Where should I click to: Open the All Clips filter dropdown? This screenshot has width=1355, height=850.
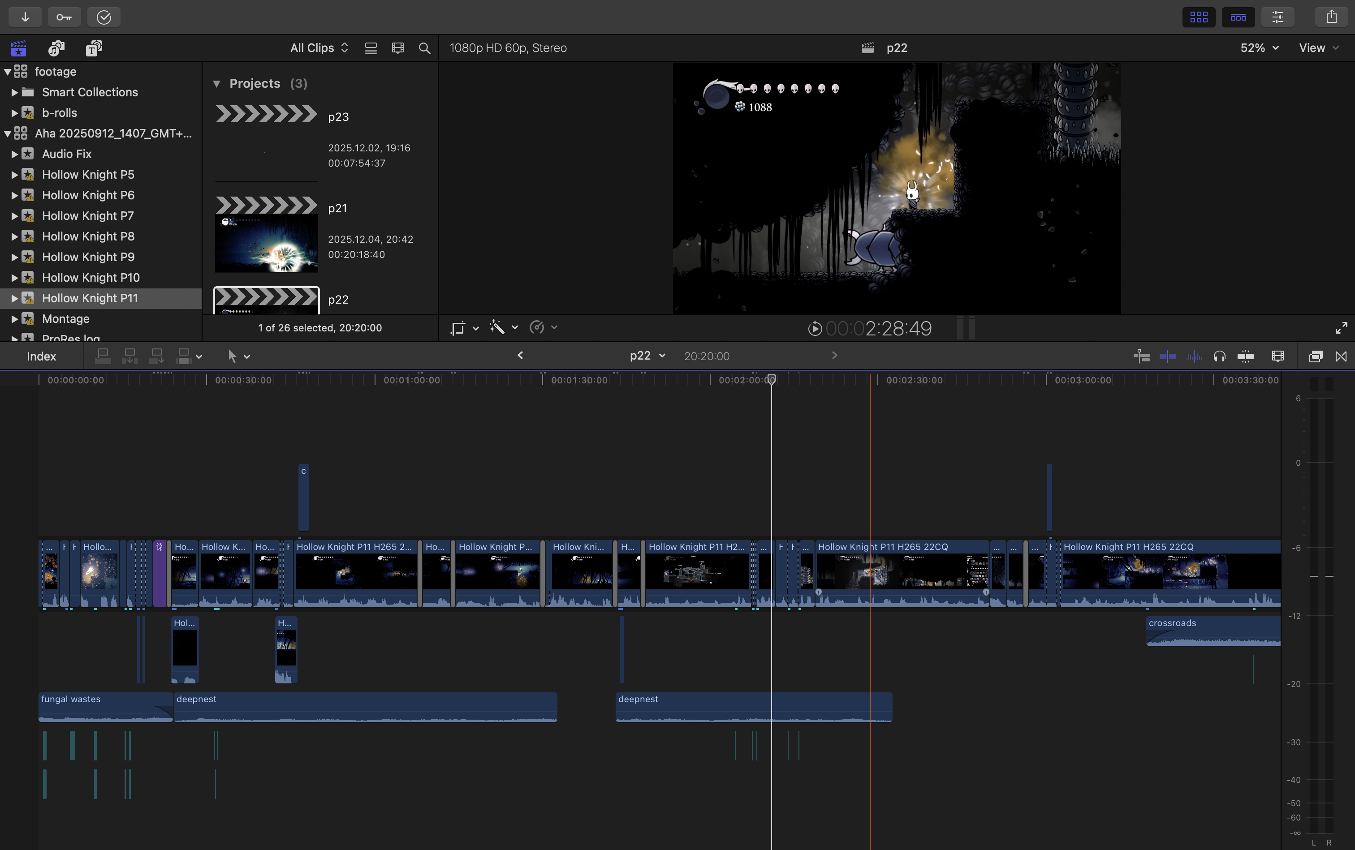318,47
